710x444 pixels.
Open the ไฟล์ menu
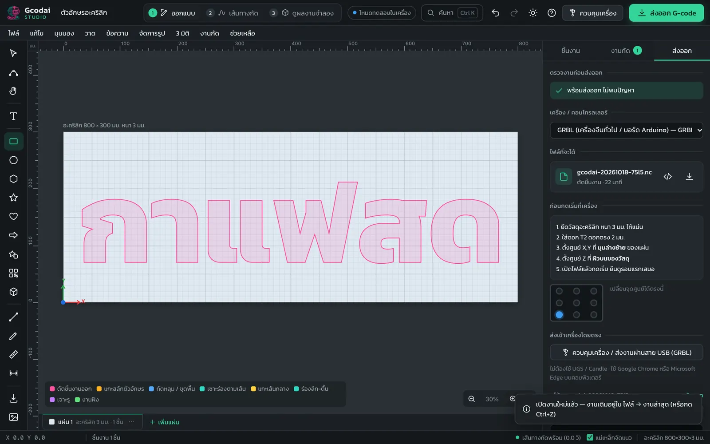coord(13,33)
